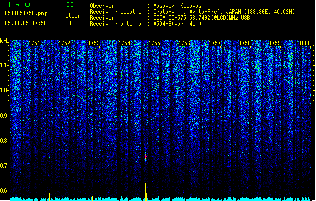This screenshot has width=316, height=201.
Task: Select the filename 0511051750.png
Action: [26, 13]
